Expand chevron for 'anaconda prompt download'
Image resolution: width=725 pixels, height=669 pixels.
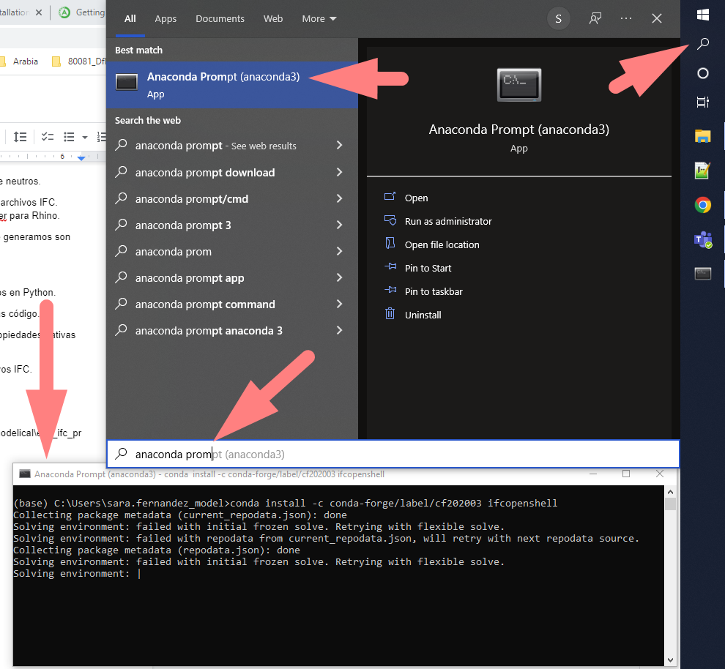click(339, 172)
